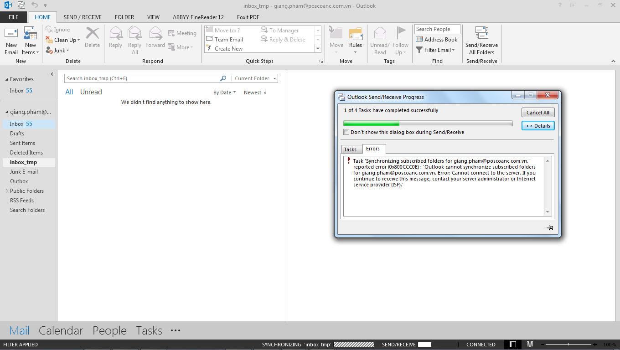620x350 pixels.
Task: Click the search magnifier icon
Action: [223, 78]
